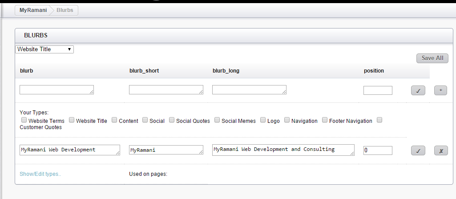Tick the Footer Navigation checkbox
This screenshot has height=199, width=456.
pos(325,120)
